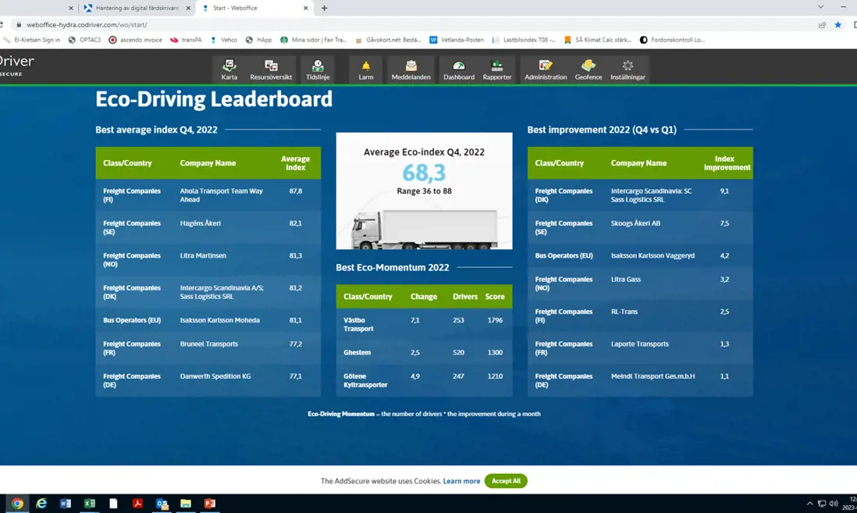The width and height of the screenshot is (857, 513).
Task: Close the Hantering av digital färdskrivare tab
Action: [x=188, y=9]
